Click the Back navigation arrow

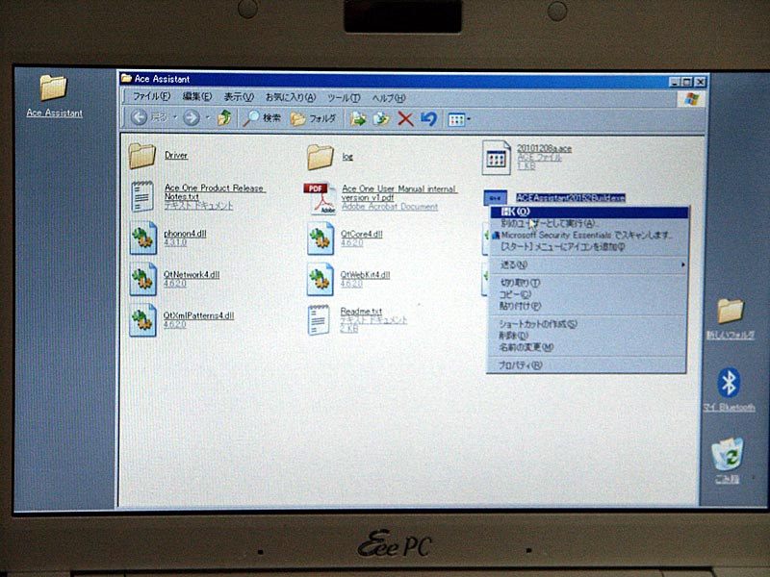tap(140, 118)
